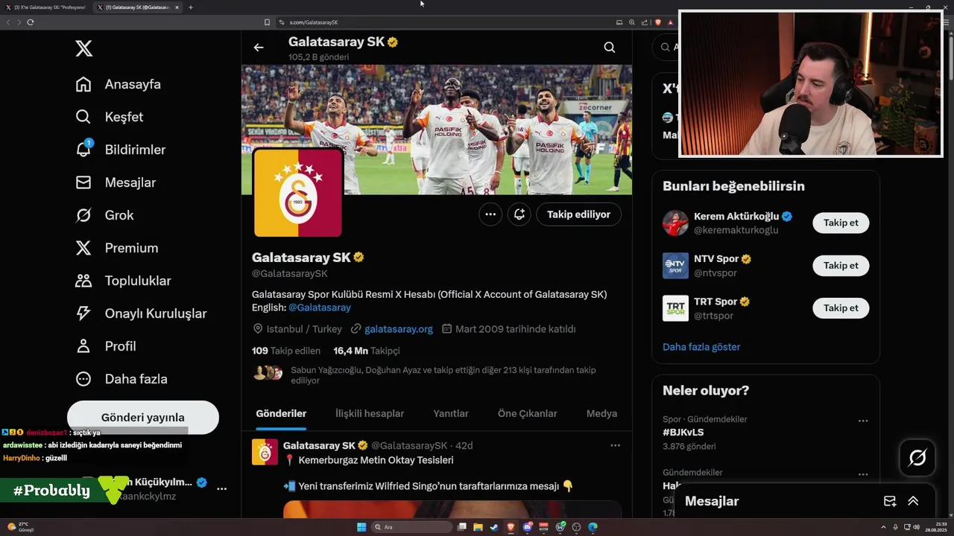Open Discord from taskbar
This screenshot has width=954, height=536.
click(528, 527)
